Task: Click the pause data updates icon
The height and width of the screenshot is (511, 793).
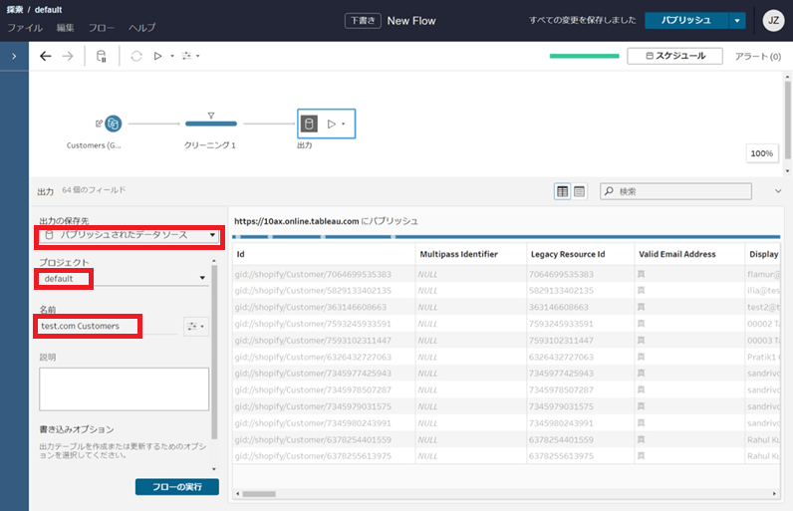Action: (x=102, y=57)
